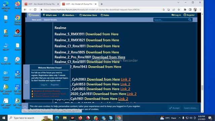Open Control Panel desktop icon
Screen dimensions: 215x121
(x=6, y=76)
